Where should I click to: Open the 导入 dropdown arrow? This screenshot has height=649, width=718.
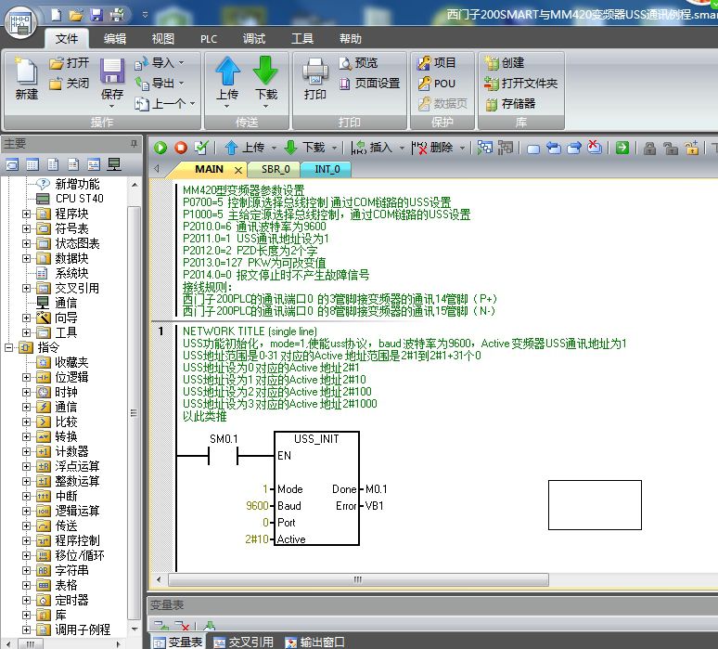click(181, 62)
